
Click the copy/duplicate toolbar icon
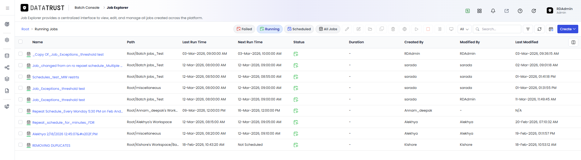(x=382, y=29)
